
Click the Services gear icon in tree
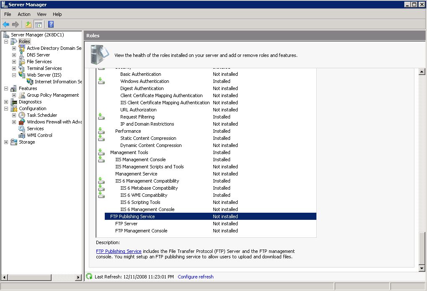pos(22,129)
